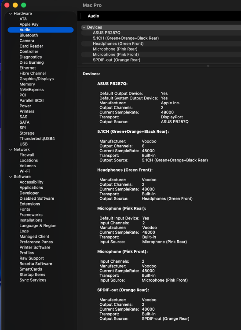This screenshot has width=241, height=330.
Task: Select PCI in the sidebar
Action: click(x=23, y=95)
